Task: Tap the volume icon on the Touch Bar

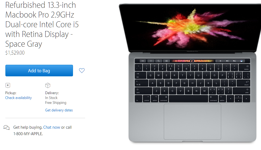Action: tap(227, 61)
